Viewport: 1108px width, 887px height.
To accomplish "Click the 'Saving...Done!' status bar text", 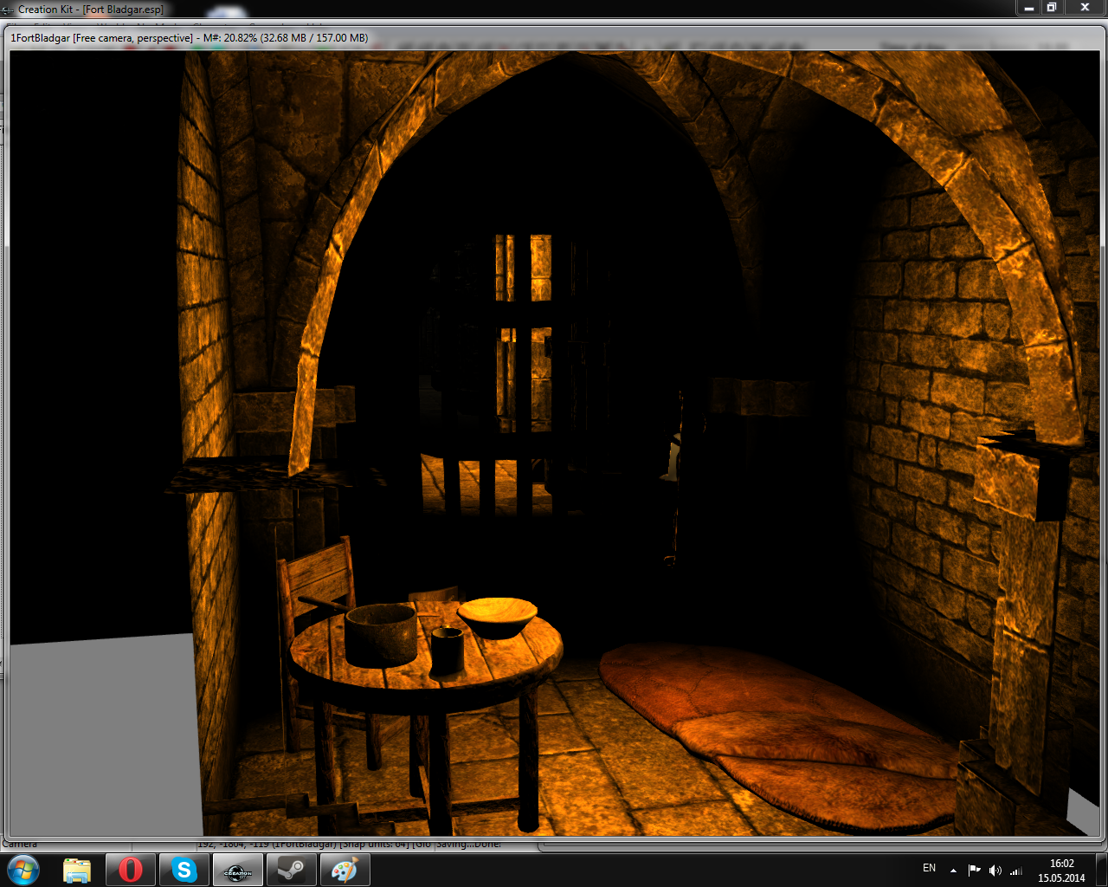I will 469,845.
